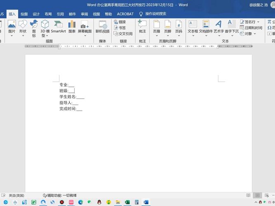
Task: Click the 图标 icons button
Action: [x=34, y=28]
